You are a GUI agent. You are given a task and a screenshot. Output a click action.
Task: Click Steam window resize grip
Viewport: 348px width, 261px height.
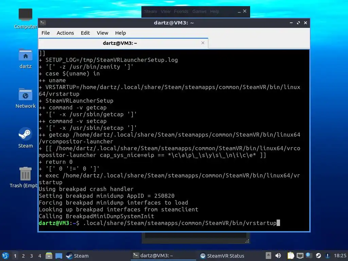pyautogui.click(x=247, y=241)
